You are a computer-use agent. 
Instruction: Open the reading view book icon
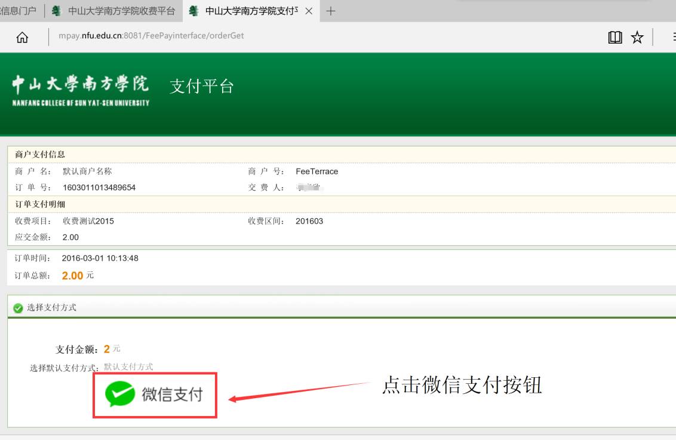coord(614,38)
